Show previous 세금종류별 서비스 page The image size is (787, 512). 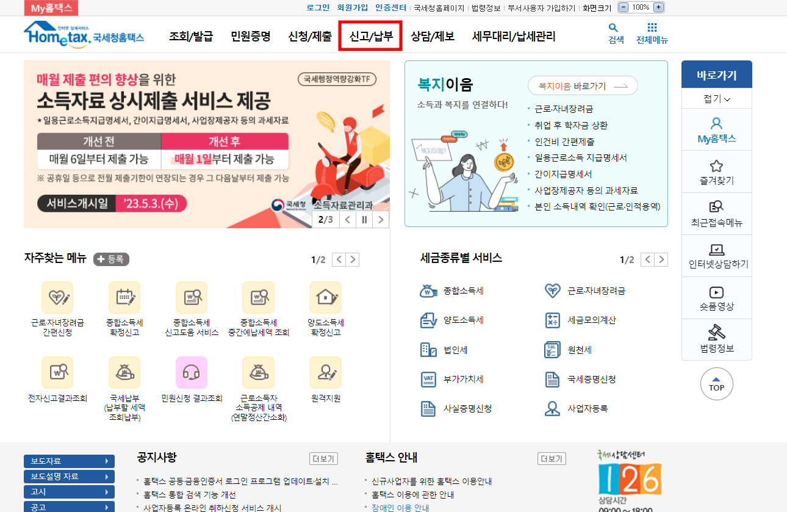click(648, 259)
